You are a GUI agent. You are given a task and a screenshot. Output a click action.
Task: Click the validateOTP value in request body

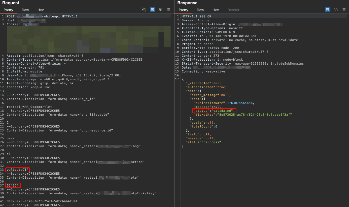pyautogui.click(x=17, y=170)
